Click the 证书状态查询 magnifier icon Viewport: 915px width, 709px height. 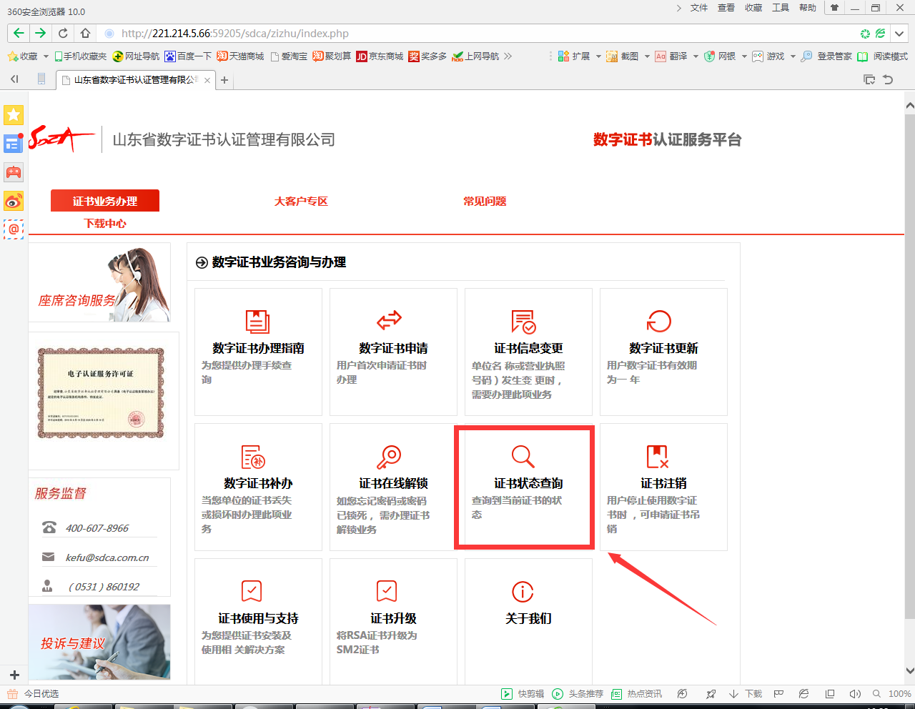point(523,457)
